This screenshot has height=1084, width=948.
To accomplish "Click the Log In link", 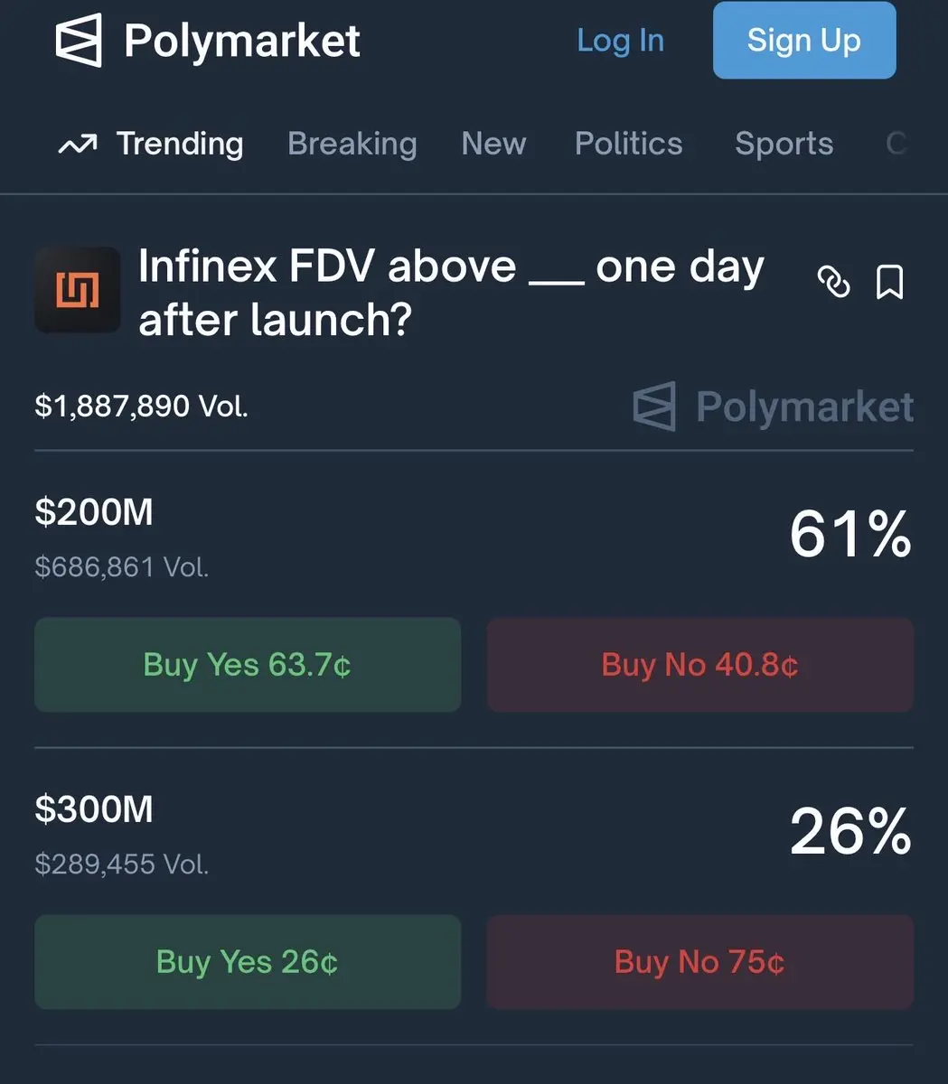I will 620,41.
